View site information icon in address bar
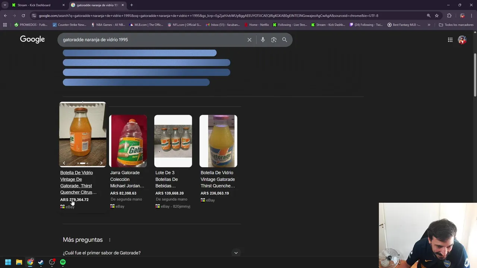This screenshot has width=477, height=268. click(x=34, y=16)
